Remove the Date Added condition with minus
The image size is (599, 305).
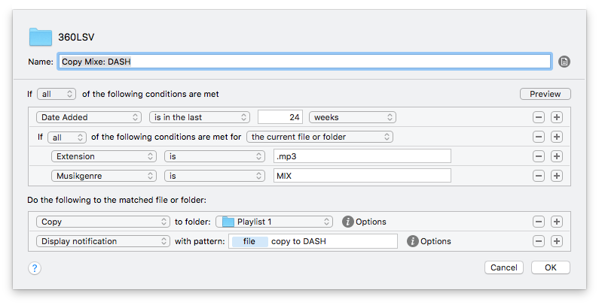coord(539,117)
